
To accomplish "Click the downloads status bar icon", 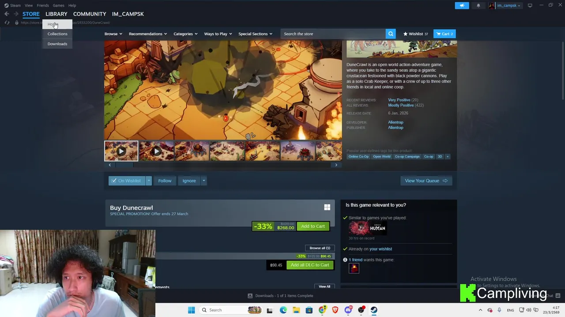I will (250, 296).
